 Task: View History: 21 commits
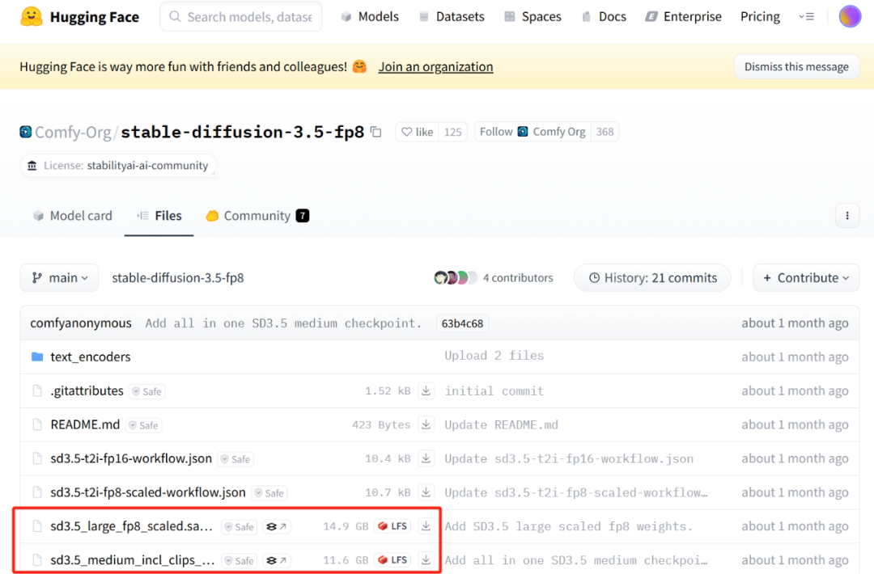653,278
